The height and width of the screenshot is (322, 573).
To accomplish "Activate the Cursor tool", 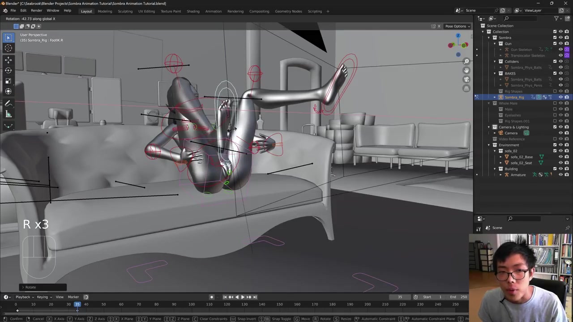I will coord(8,48).
